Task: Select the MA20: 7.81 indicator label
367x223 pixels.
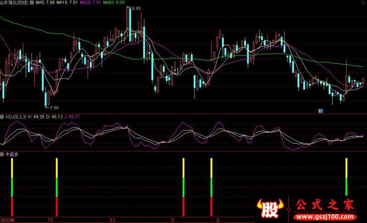Action: tap(92, 2)
